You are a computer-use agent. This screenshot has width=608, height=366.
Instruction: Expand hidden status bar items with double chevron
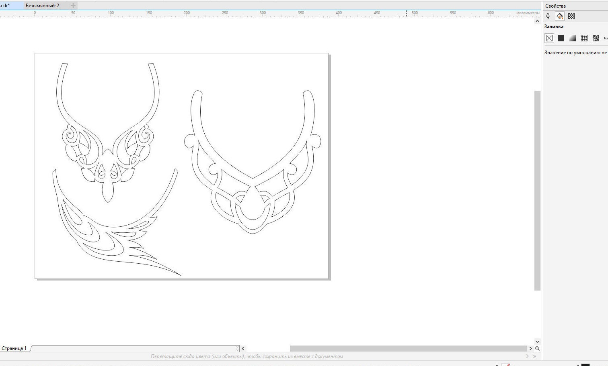coord(534,356)
